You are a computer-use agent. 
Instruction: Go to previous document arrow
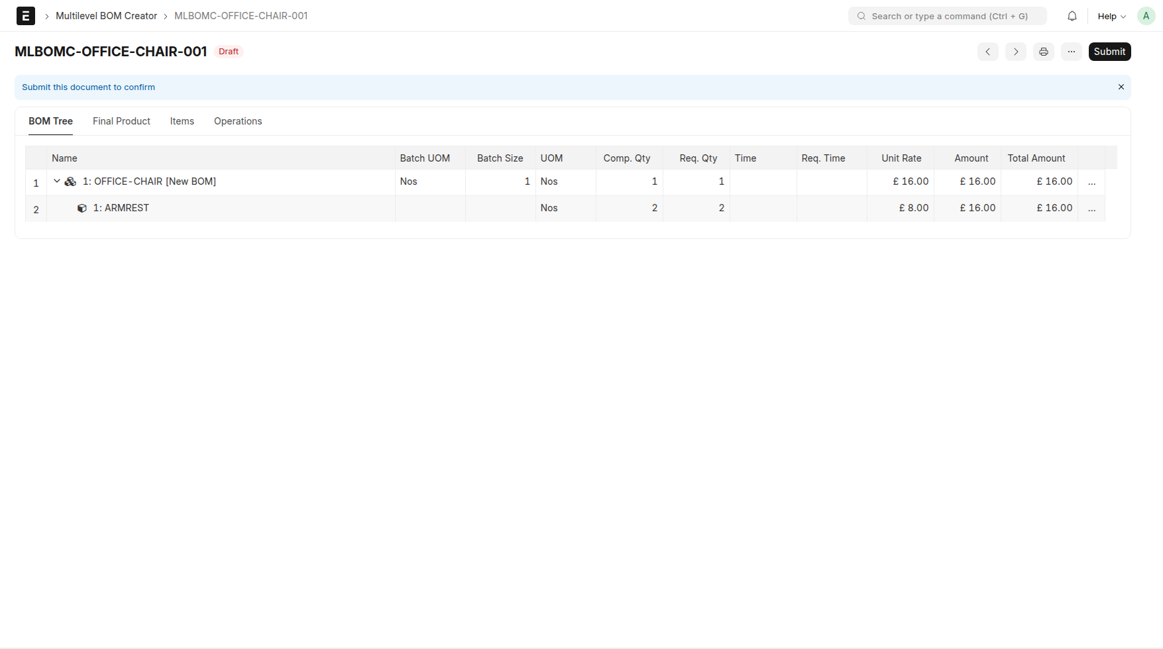pos(987,52)
